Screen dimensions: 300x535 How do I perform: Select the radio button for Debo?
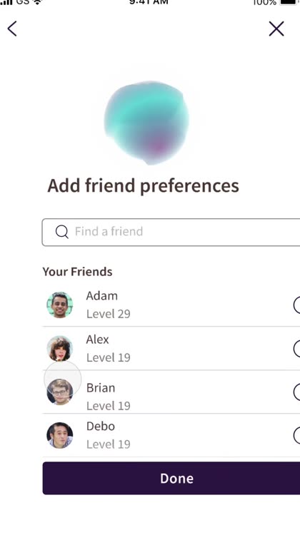(296, 435)
